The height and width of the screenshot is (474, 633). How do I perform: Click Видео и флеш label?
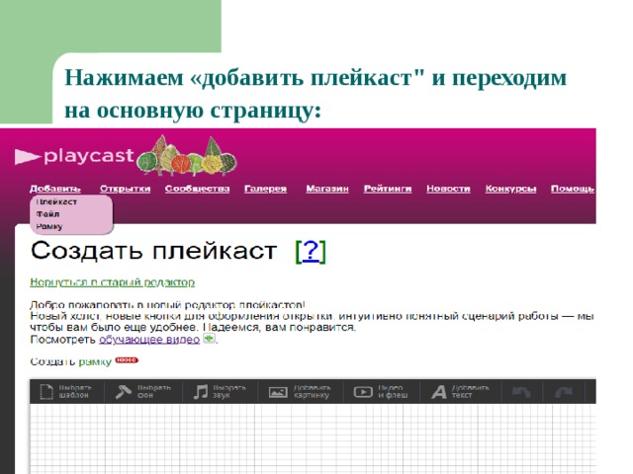pos(393,391)
